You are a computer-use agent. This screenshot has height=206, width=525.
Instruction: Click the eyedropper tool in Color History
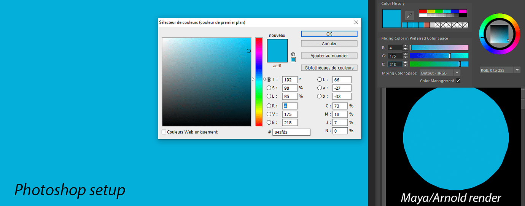tap(409, 16)
